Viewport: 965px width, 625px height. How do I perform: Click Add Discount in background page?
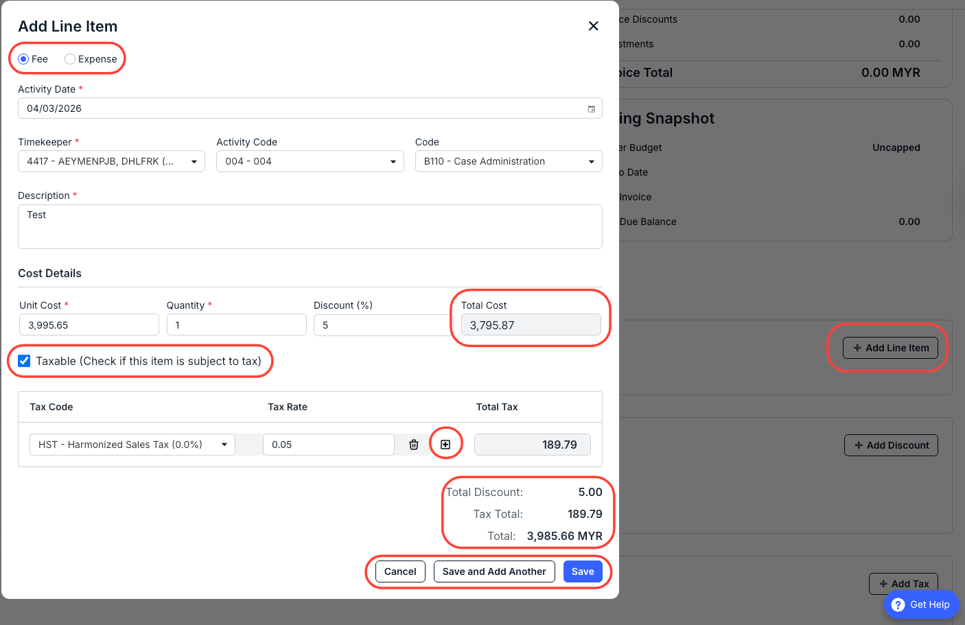pos(891,445)
